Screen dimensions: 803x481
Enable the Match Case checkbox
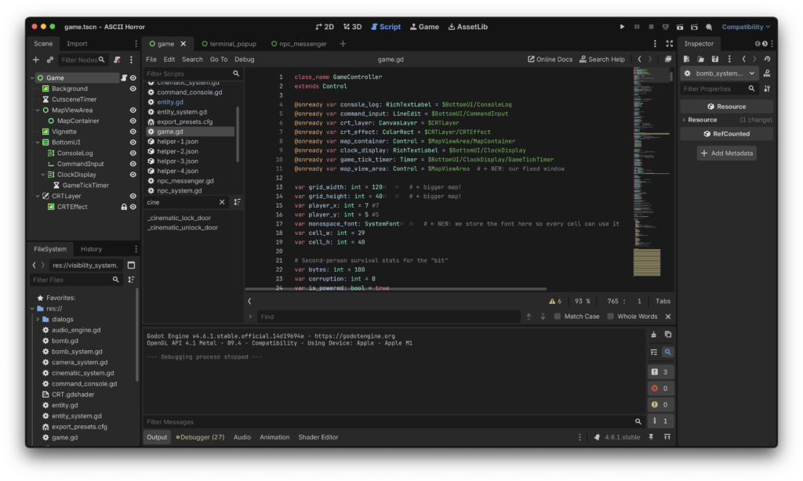pyautogui.click(x=557, y=316)
